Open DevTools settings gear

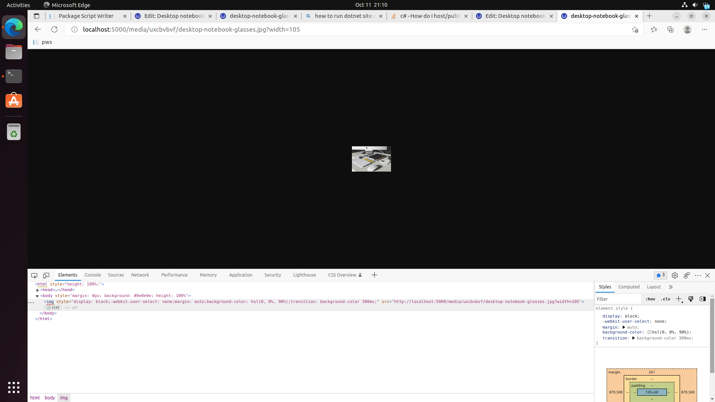675,275
